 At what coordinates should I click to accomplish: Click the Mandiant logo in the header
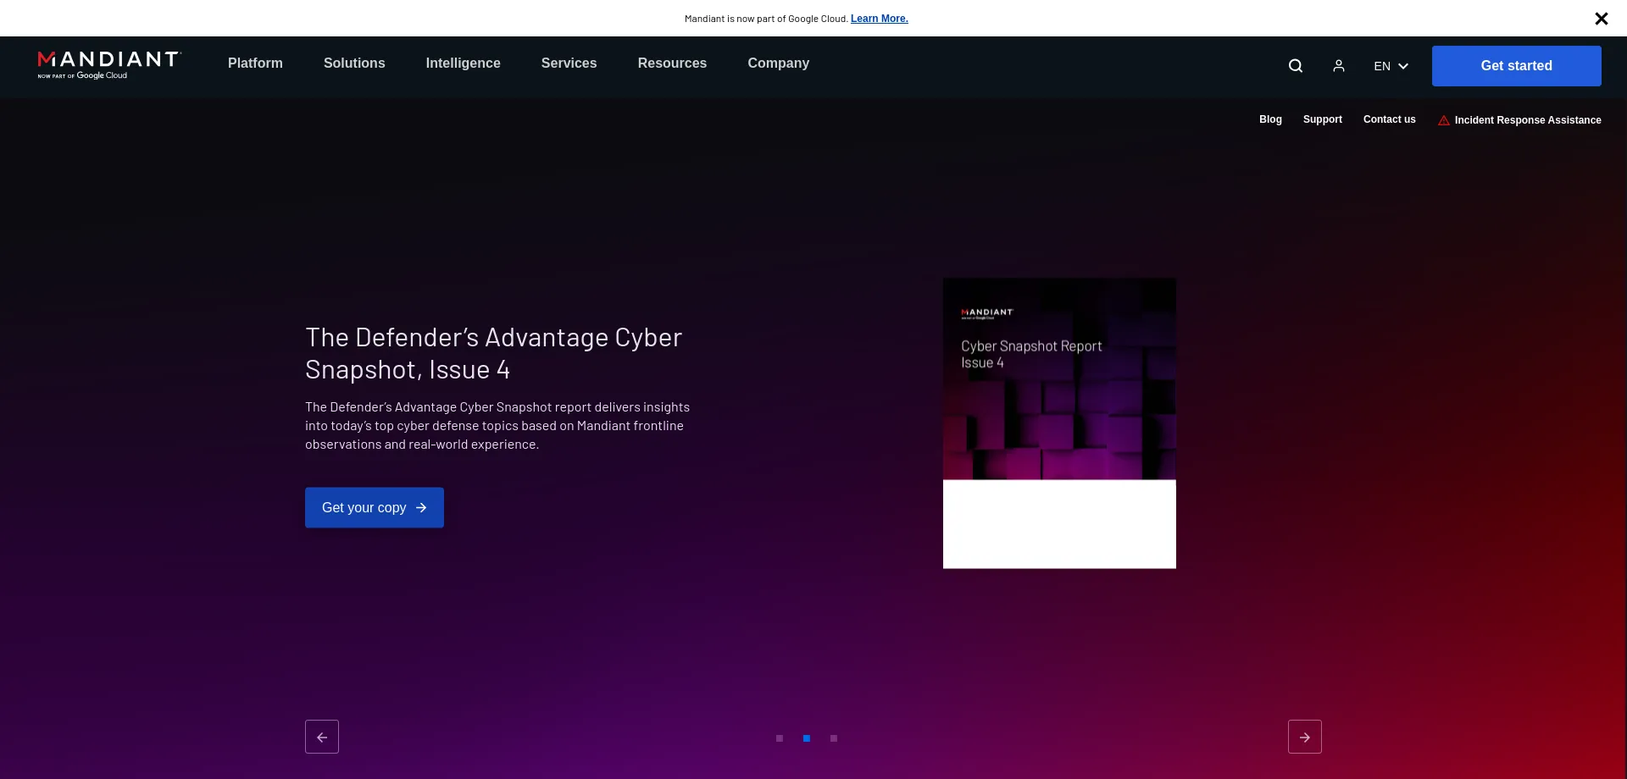[x=108, y=64]
